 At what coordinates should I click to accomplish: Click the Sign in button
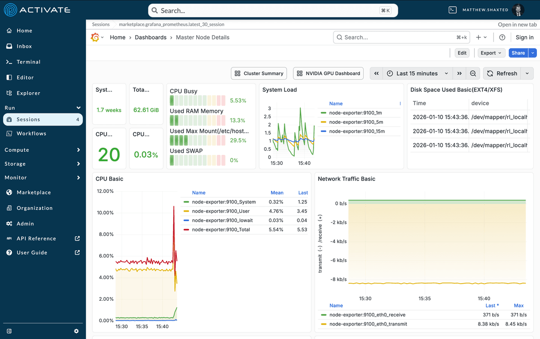tap(525, 37)
